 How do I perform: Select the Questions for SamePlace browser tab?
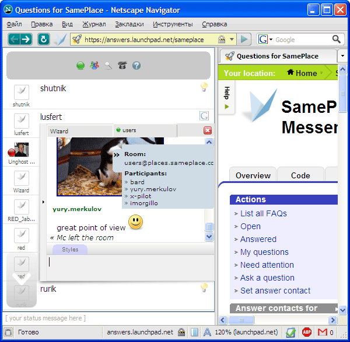(x=278, y=56)
